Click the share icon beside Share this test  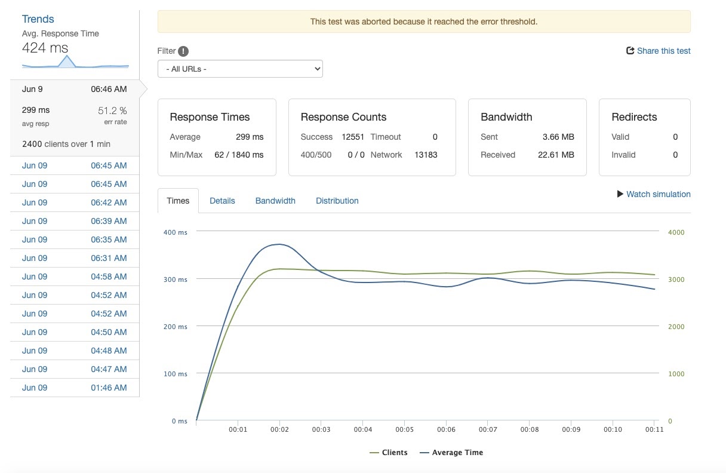[630, 51]
